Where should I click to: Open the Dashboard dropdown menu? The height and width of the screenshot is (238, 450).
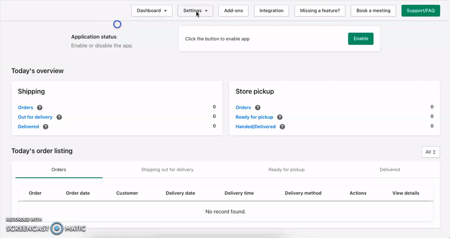[x=152, y=11]
